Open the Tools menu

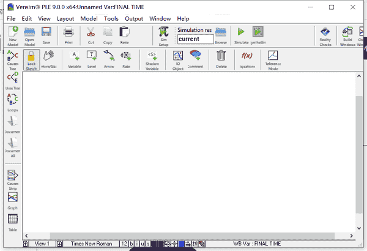coord(111,18)
